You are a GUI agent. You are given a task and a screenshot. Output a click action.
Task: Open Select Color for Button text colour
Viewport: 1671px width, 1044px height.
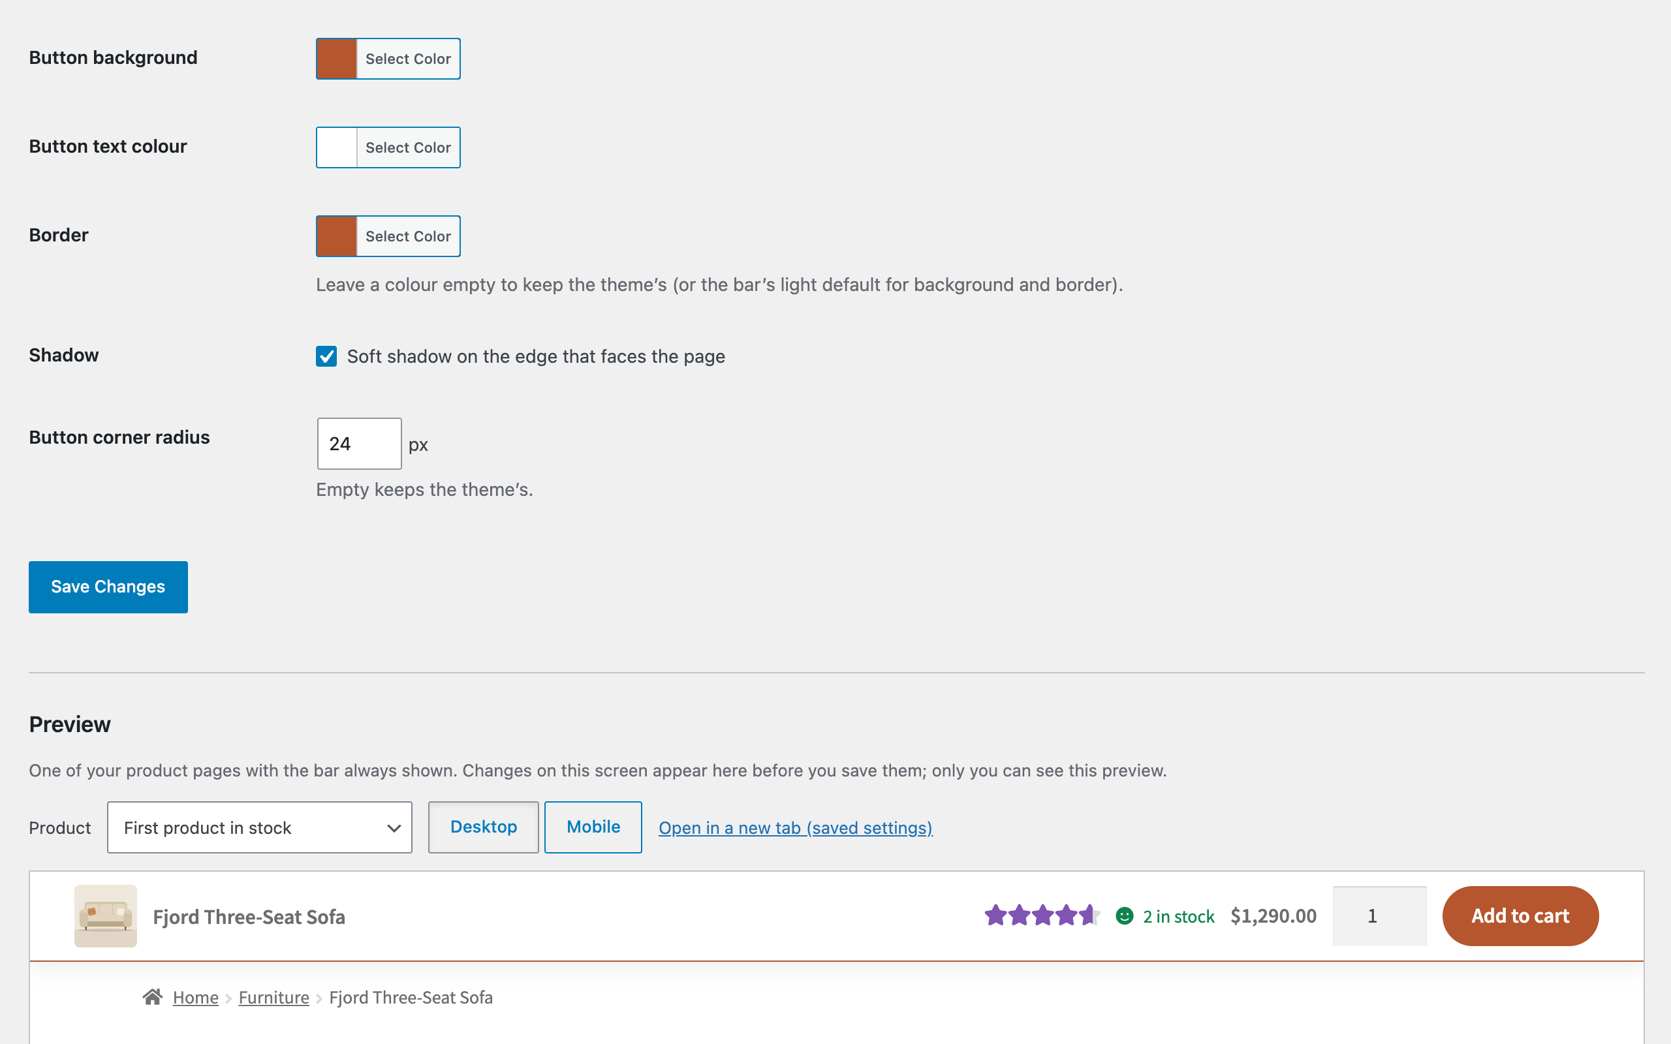coord(408,147)
